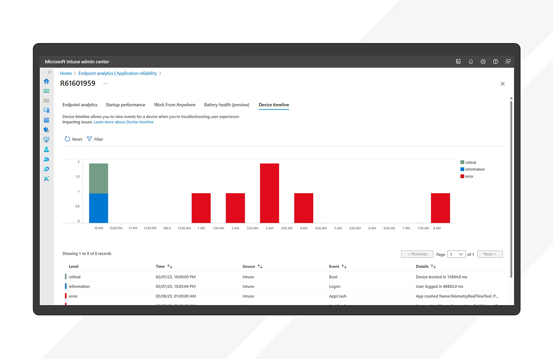Open Troubleshooting tools icon in the sidebar
The width and height of the screenshot is (553, 359).
click(46, 179)
